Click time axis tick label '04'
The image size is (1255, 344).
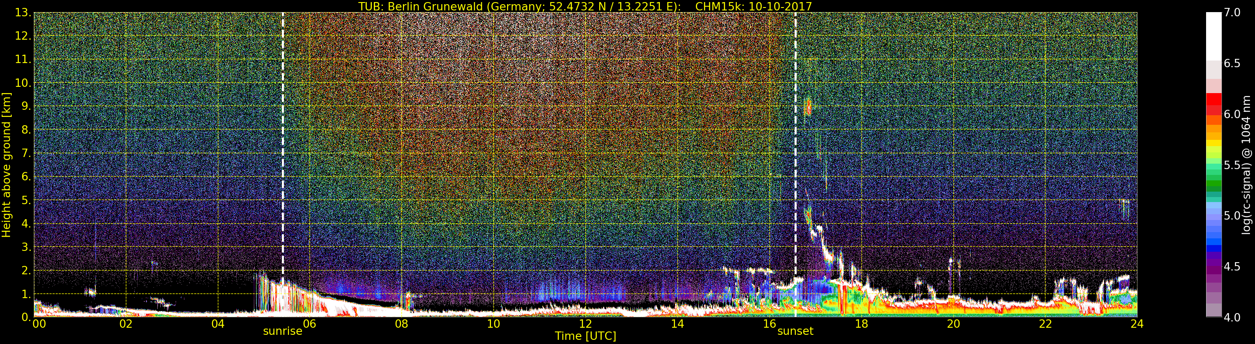pyautogui.click(x=218, y=324)
